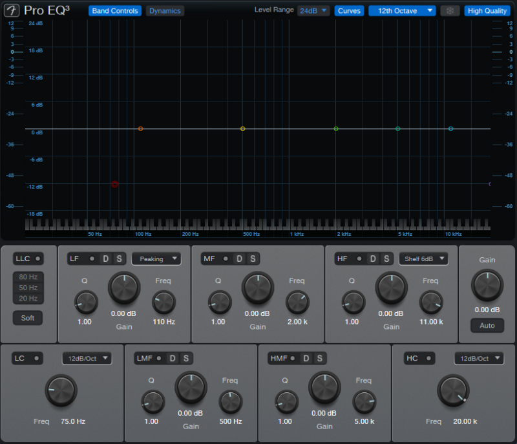The height and width of the screenshot is (444, 517).
Task: Click the LF band D dynamics icon
Action: [106, 259]
